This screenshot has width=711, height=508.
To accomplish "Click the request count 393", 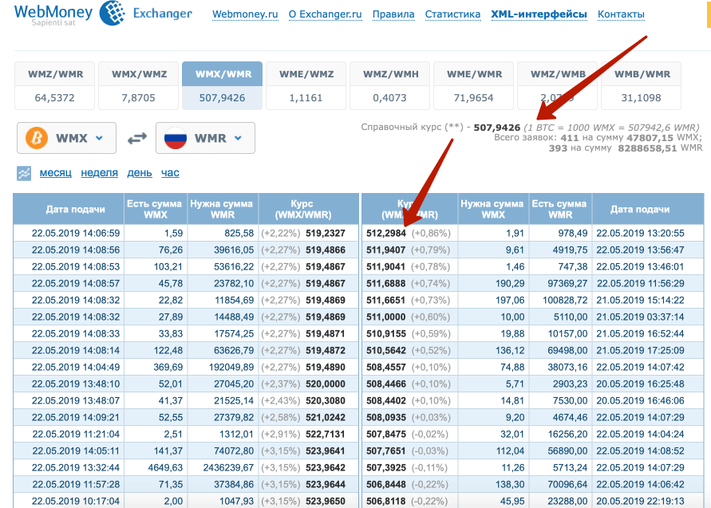I will tap(558, 148).
